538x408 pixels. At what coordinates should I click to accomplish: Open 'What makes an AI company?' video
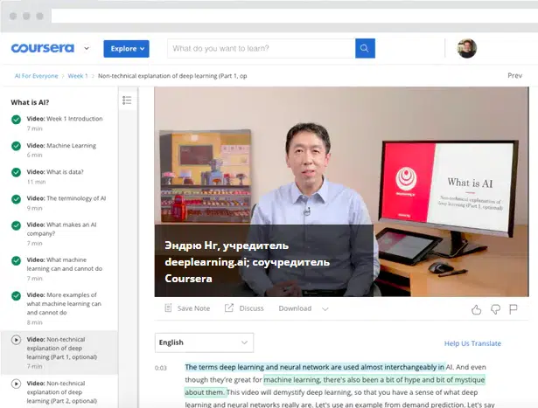pos(62,233)
